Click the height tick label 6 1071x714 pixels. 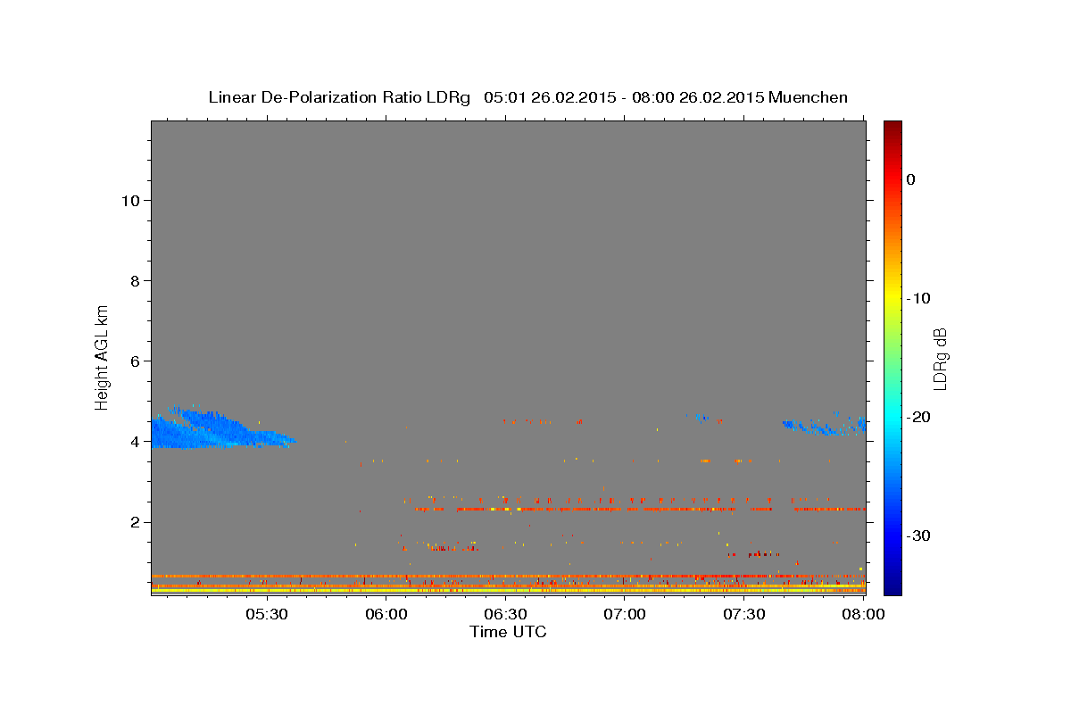click(x=134, y=361)
